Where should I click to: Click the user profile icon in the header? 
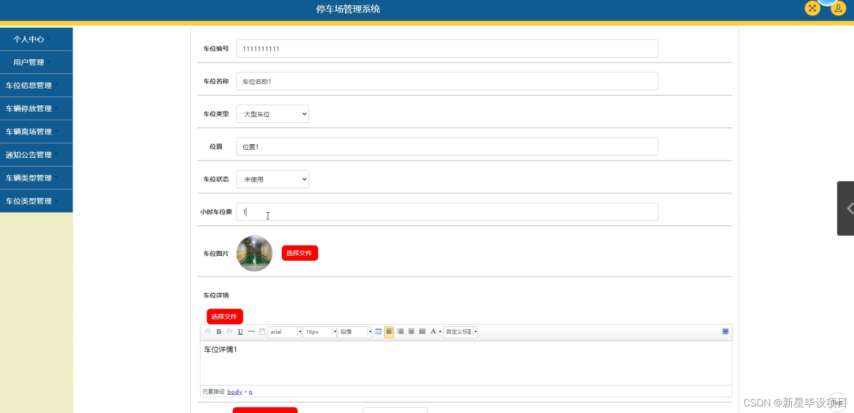838,8
